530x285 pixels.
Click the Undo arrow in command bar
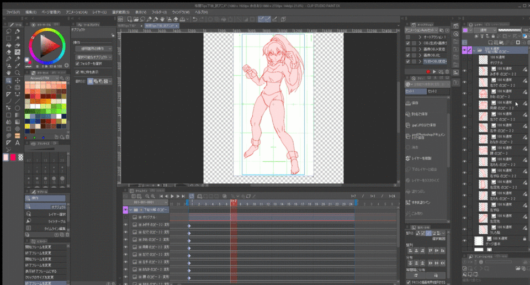pos(195,19)
